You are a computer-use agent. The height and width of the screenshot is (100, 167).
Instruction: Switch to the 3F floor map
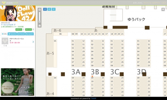pyautogui.click(x=45, y=9)
